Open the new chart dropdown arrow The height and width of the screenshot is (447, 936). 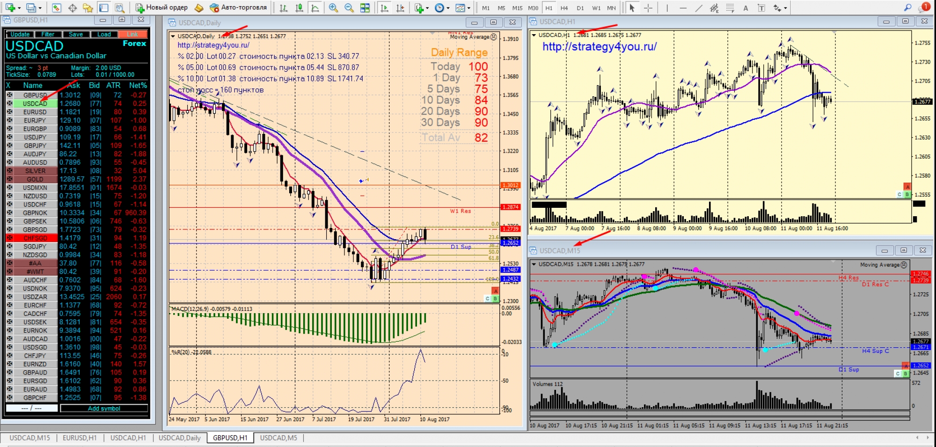point(19,8)
